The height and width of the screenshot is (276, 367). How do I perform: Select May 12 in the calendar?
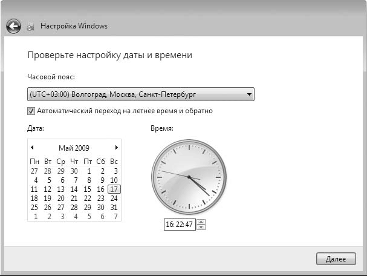click(x=48, y=189)
